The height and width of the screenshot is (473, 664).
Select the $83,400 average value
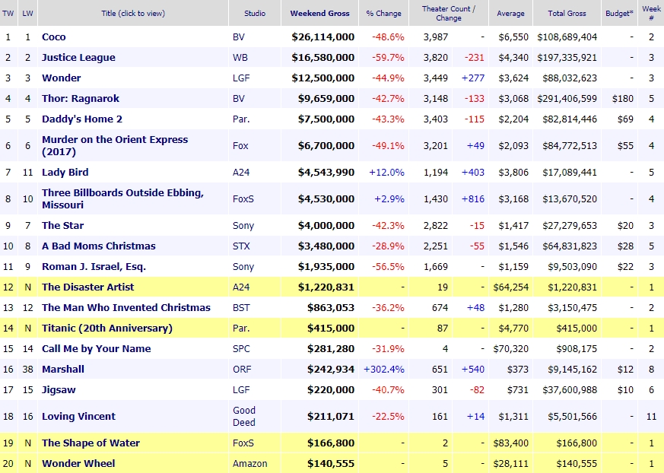coord(510,443)
